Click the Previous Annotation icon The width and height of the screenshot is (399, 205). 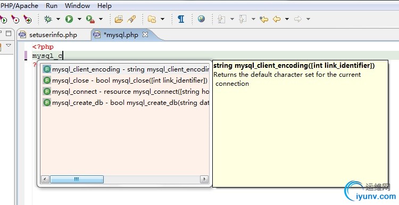pos(243,19)
